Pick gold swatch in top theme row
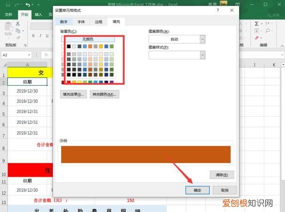The height and width of the screenshot is (212, 285). coord(101,47)
